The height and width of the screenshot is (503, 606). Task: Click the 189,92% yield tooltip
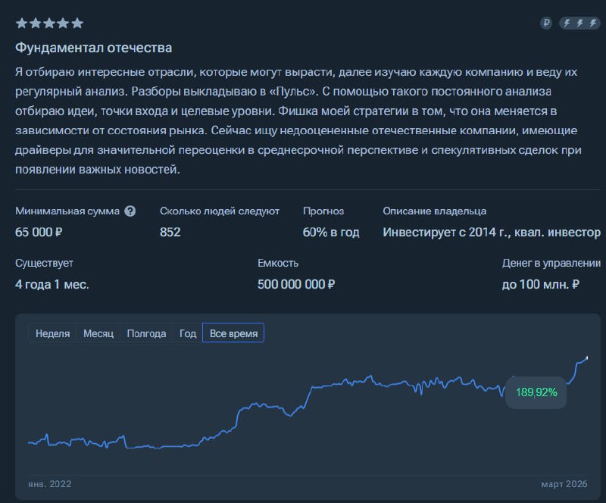click(536, 392)
